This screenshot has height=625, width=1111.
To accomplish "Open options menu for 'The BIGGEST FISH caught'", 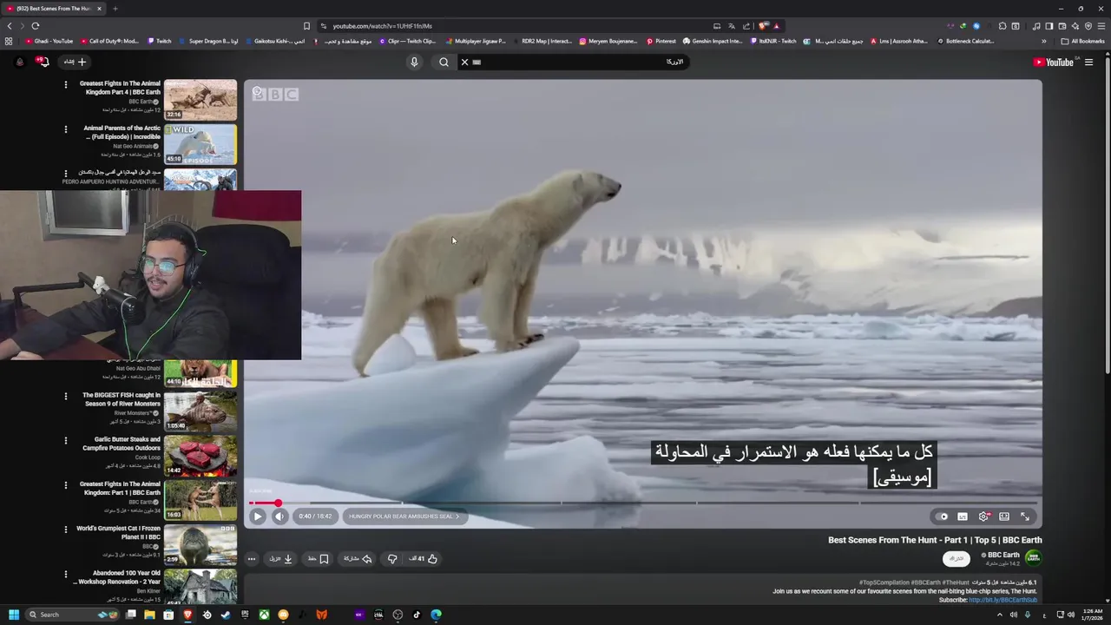I will coord(65,396).
